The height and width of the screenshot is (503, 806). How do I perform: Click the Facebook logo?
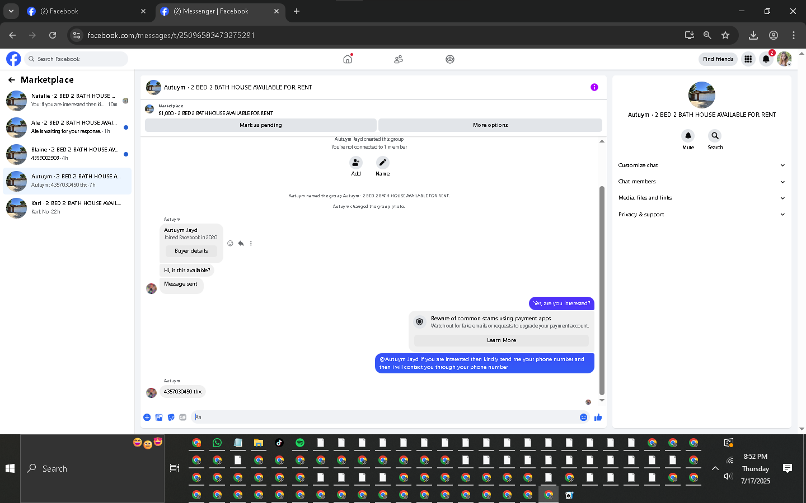[13, 59]
